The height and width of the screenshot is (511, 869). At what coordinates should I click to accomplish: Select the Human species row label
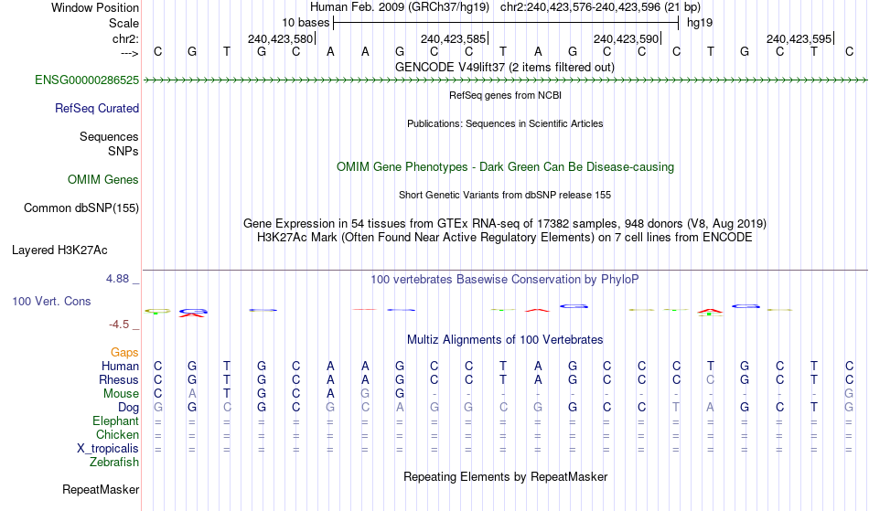[x=120, y=366]
